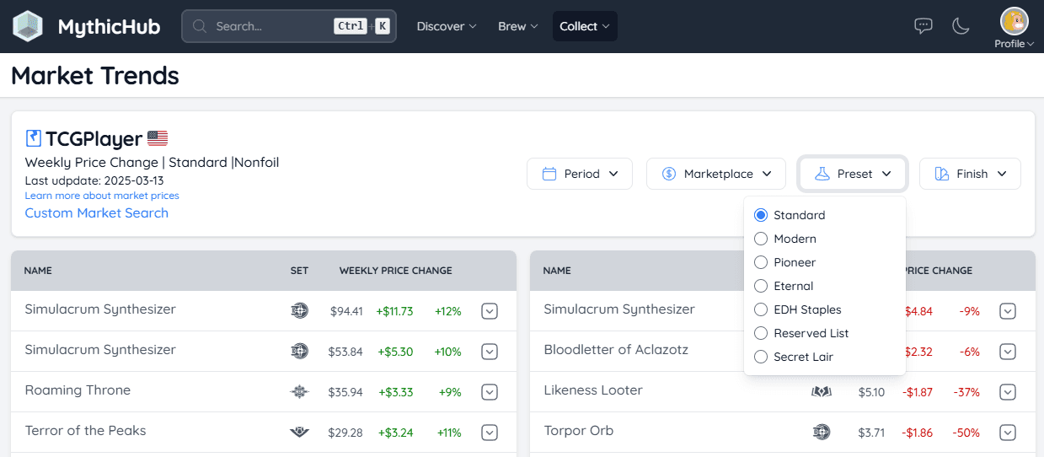Expand the Likeness Looter row details
This screenshot has width=1044, height=457.
tap(1008, 392)
